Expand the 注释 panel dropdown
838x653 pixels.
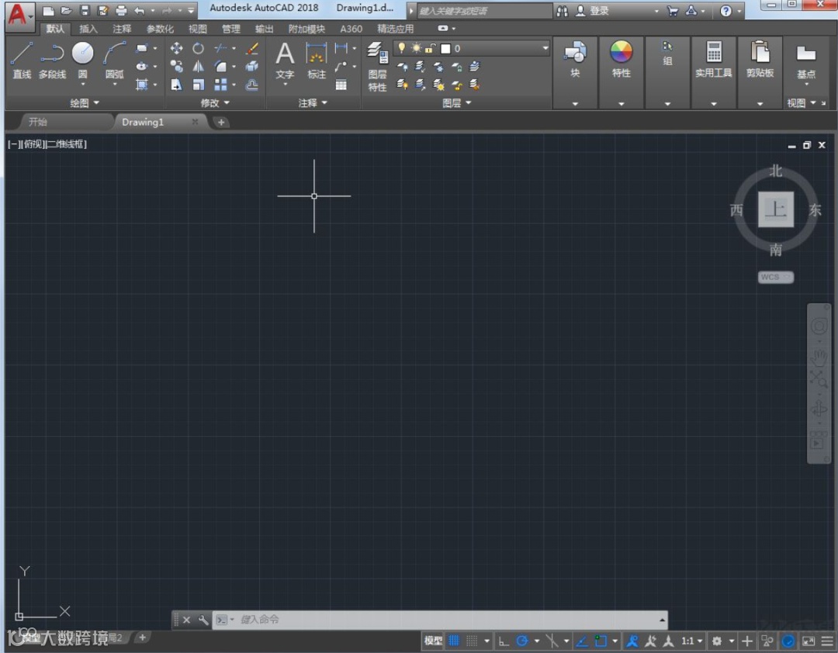[313, 103]
